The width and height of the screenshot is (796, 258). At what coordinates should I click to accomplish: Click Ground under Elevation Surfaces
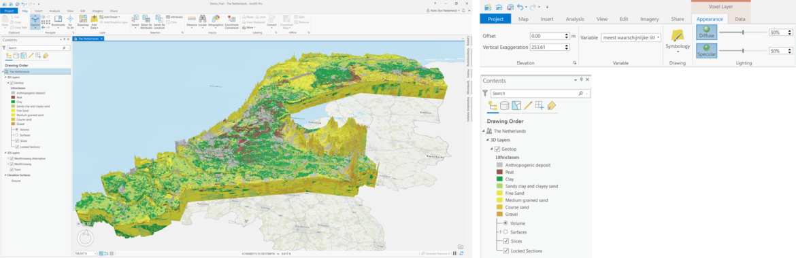point(16,181)
